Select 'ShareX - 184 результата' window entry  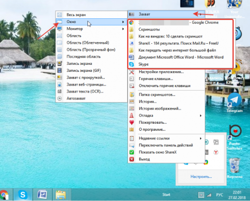pos(180,43)
